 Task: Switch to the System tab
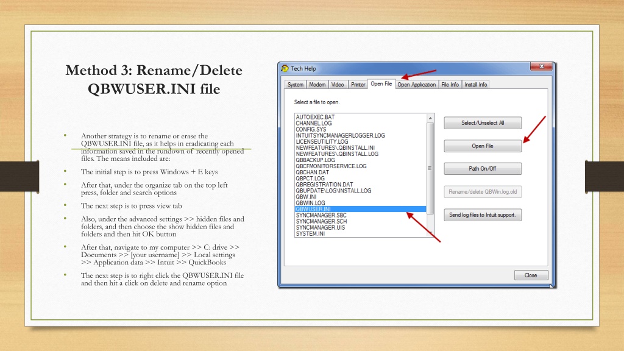coord(296,84)
